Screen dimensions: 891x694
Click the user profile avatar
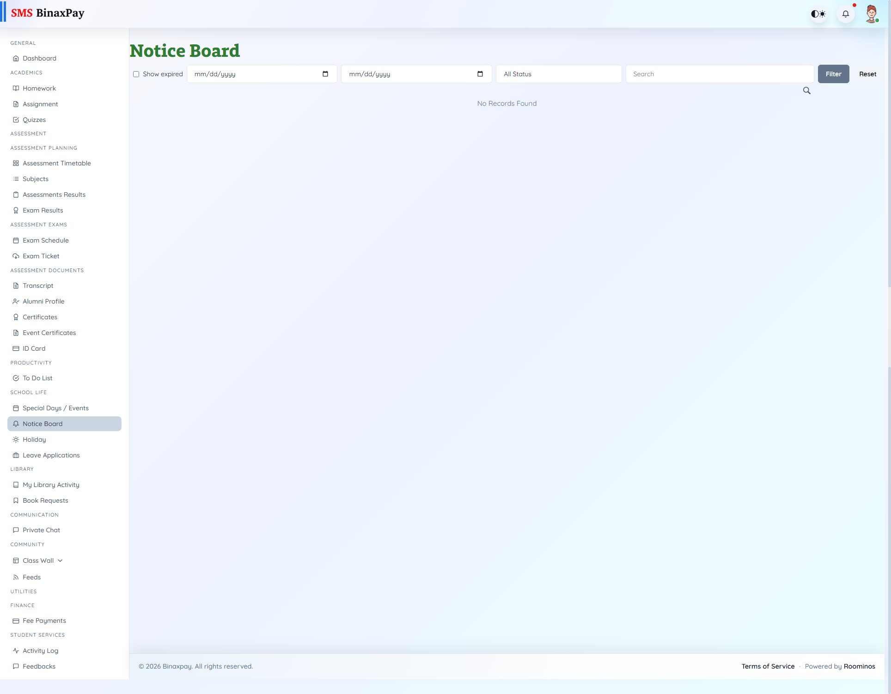click(872, 13)
